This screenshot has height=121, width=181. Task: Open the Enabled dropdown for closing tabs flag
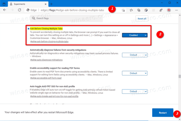click(x=135, y=35)
